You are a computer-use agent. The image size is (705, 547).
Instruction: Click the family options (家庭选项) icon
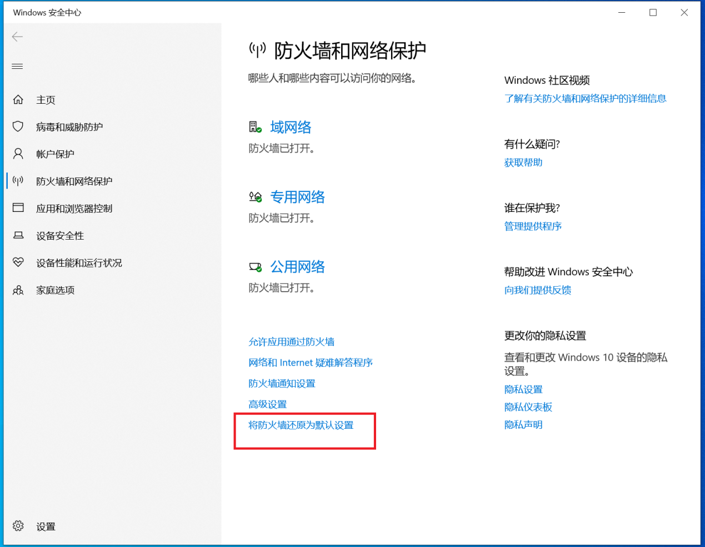click(18, 290)
